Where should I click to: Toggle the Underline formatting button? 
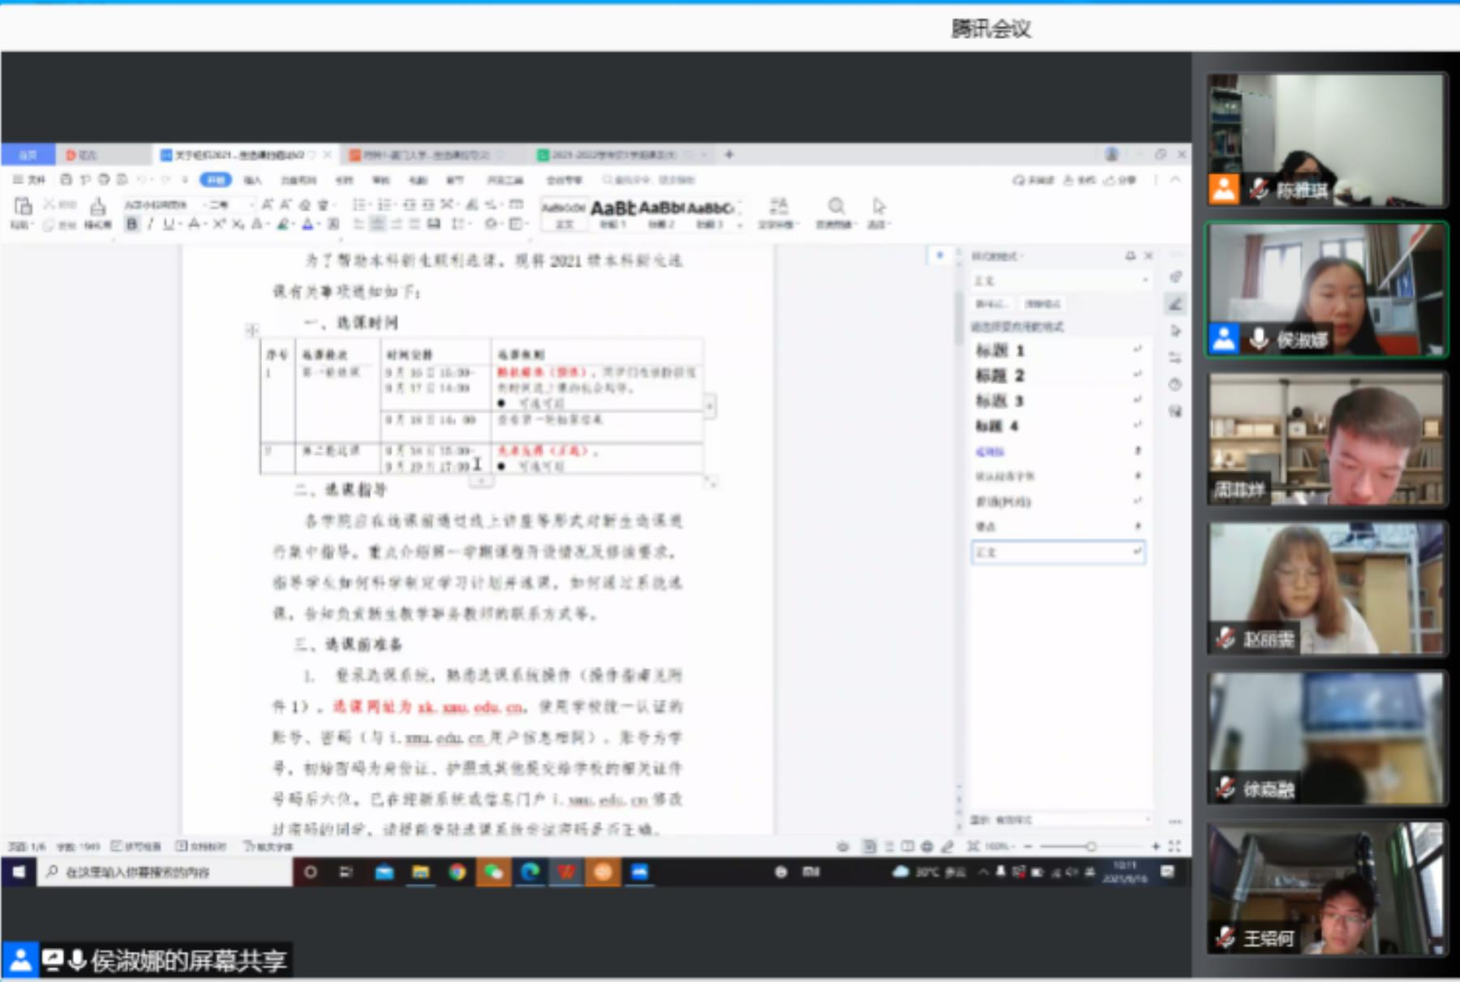(169, 225)
